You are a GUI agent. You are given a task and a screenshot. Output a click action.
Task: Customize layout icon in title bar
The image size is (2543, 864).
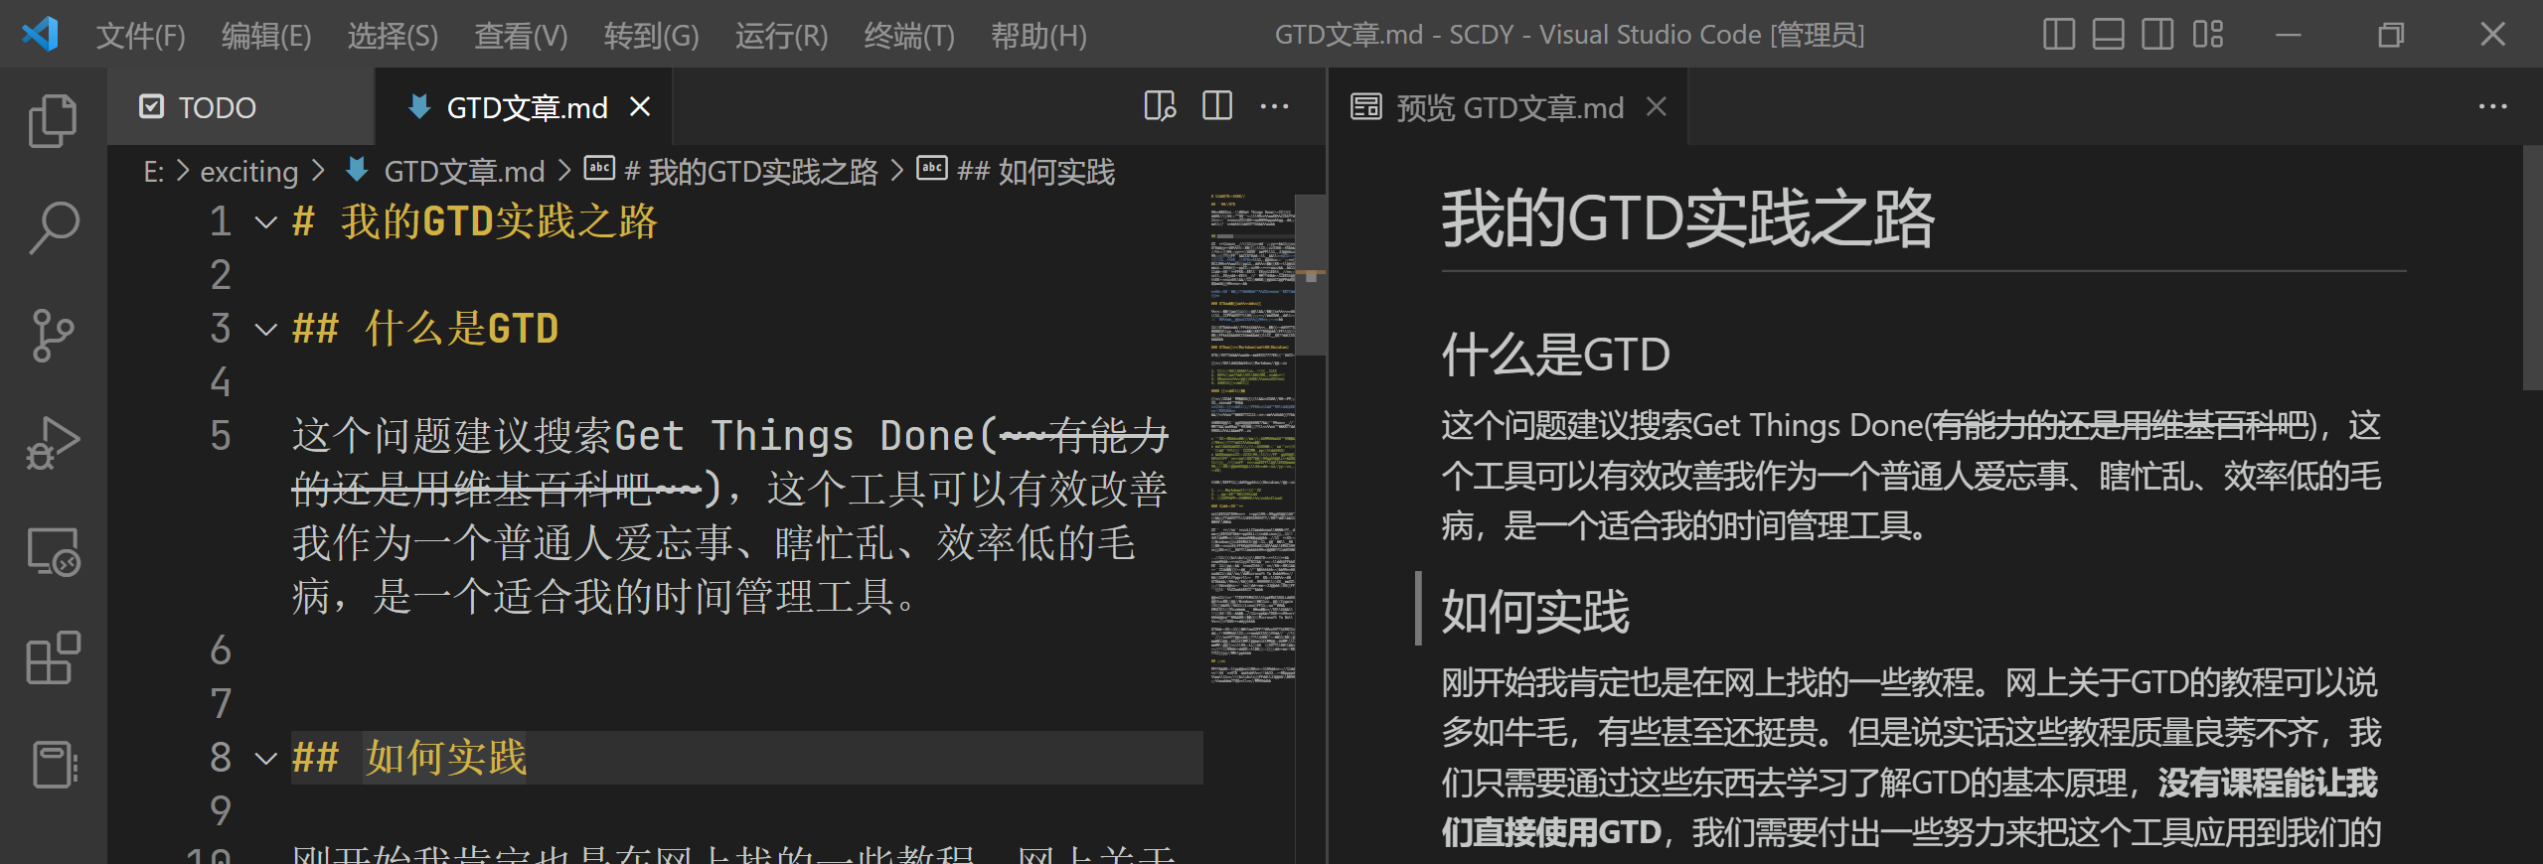tap(2208, 35)
